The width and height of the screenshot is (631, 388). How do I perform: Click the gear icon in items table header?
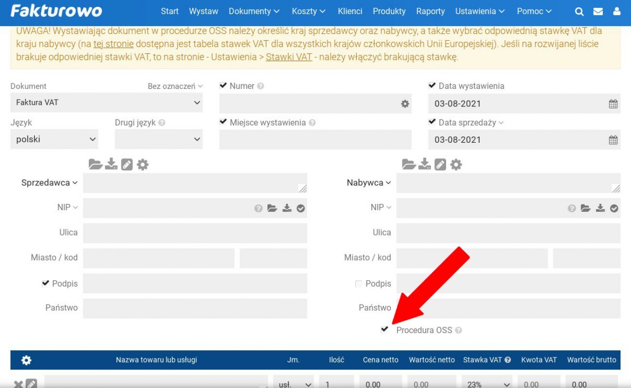tap(26, 360)
